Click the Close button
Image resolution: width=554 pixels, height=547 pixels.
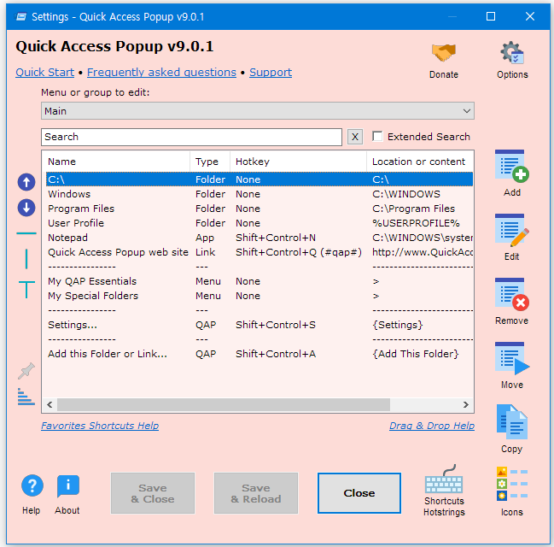coord(359,493)
